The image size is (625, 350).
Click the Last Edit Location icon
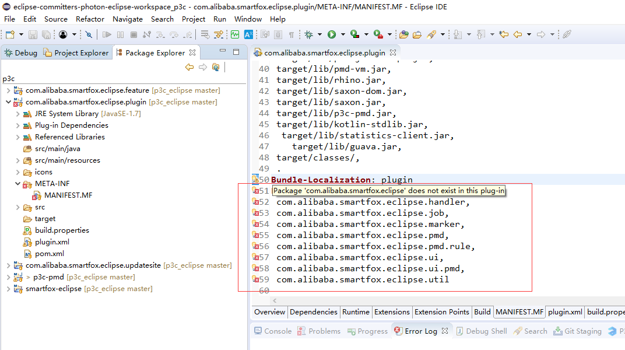pyautogui.click(x=504, y=34)
